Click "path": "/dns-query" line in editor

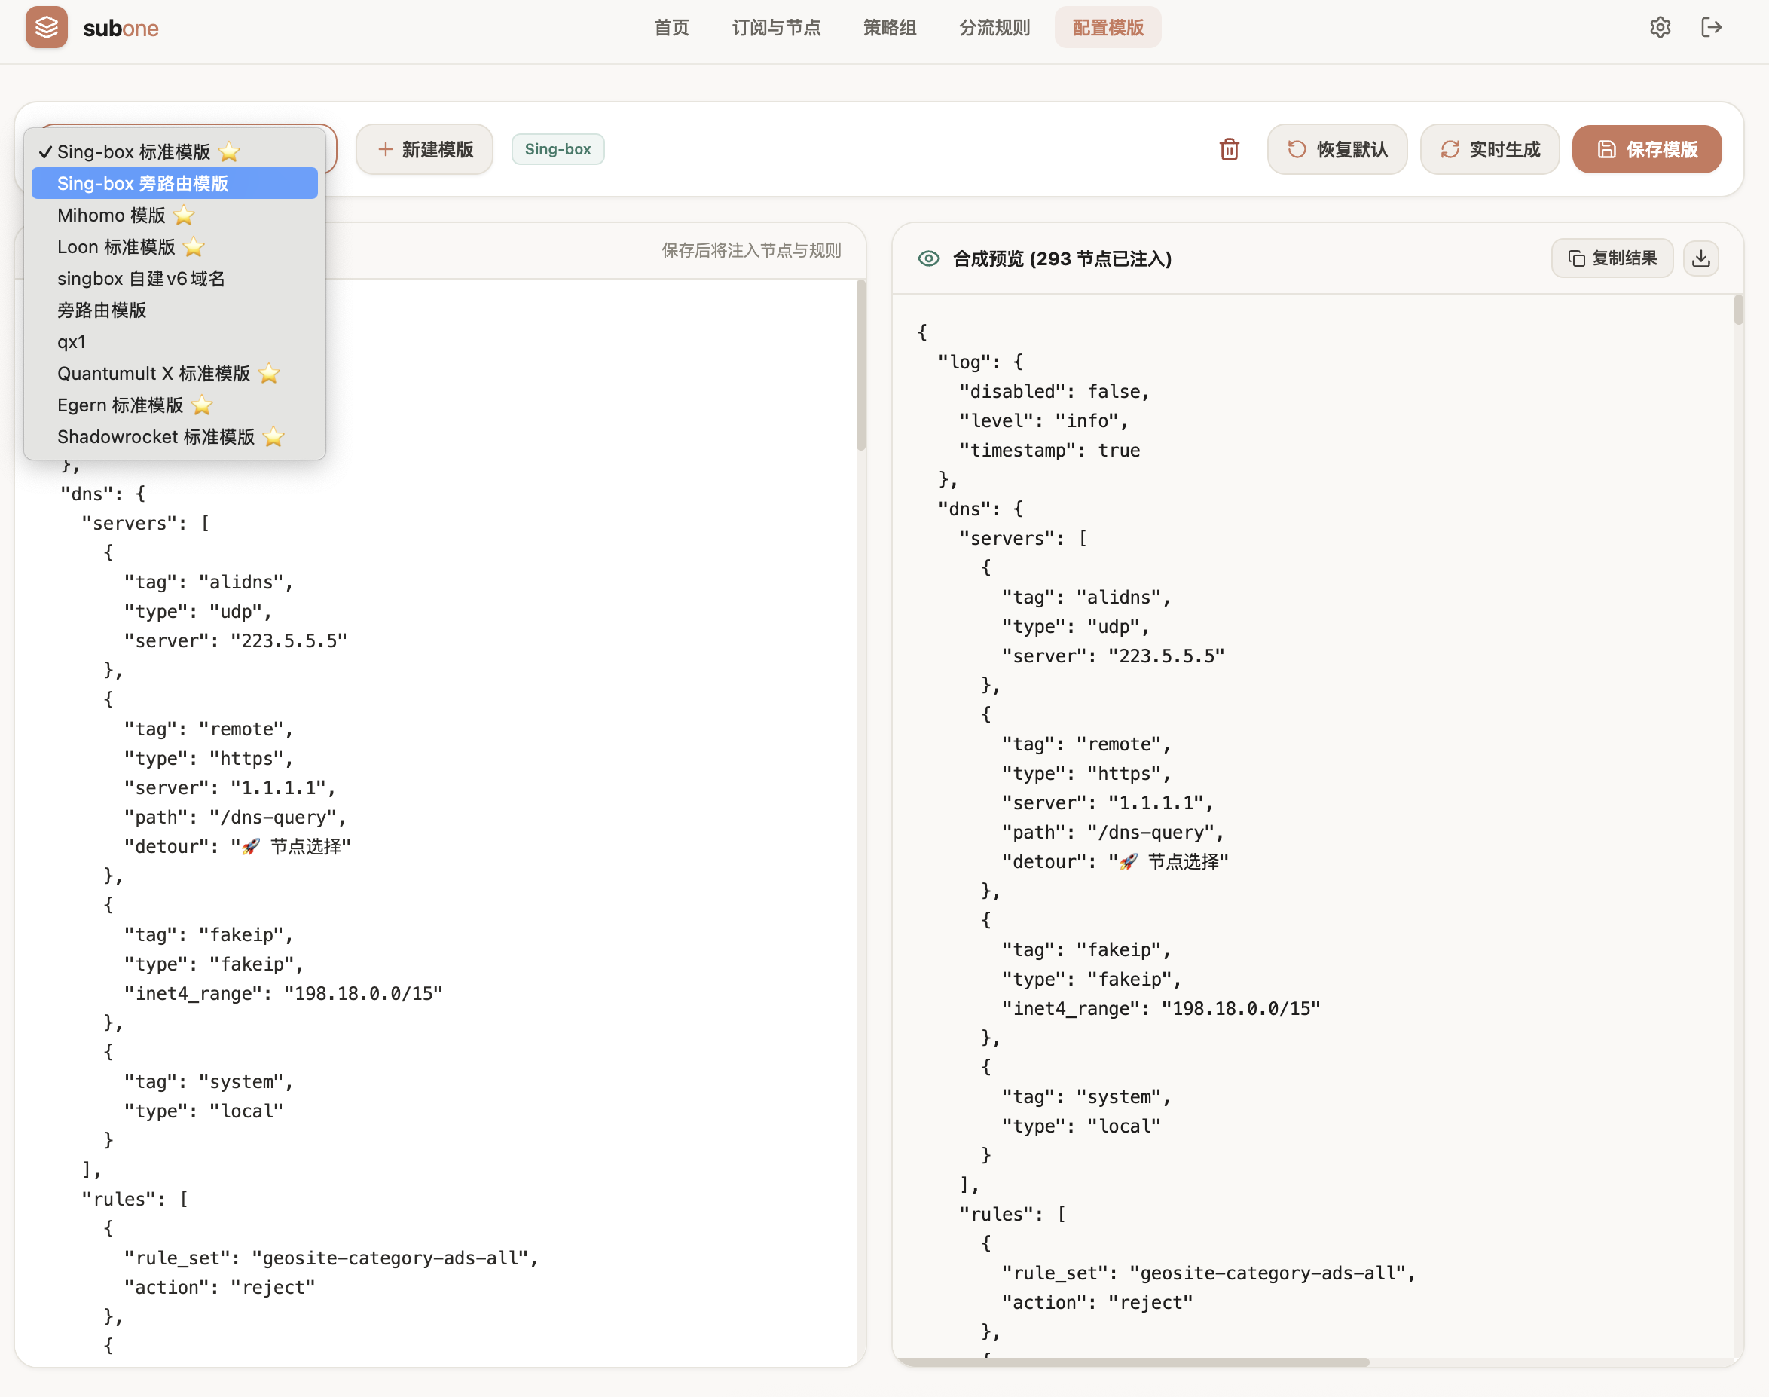pyautogui.click(x=236, y=817)
